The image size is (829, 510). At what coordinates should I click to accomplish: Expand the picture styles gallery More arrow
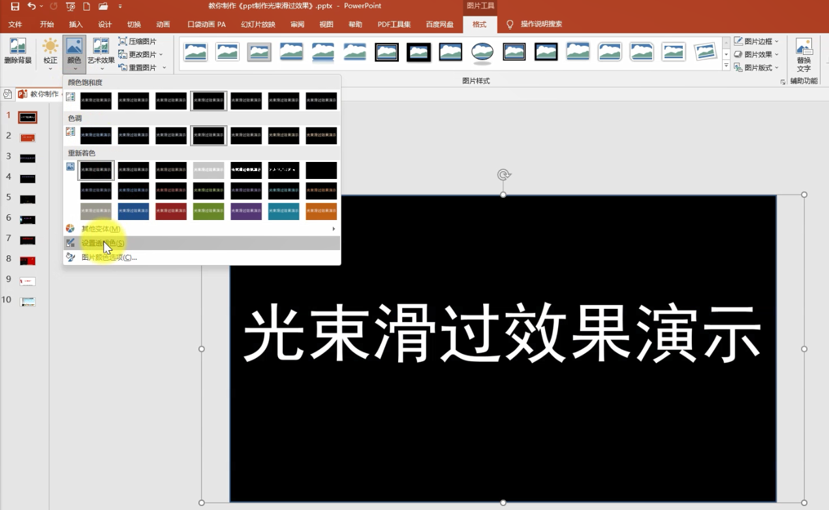[726, 66]
